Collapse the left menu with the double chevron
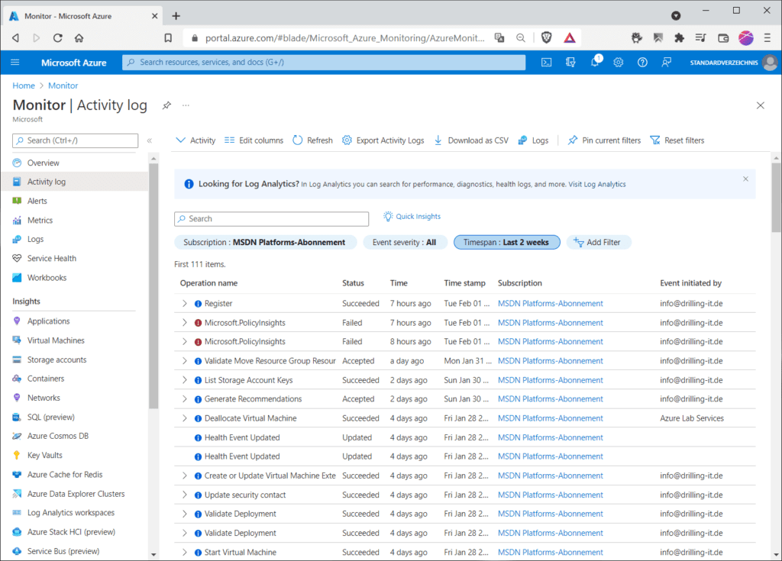782x561 pixels. pyautogui.click(x=149, y=140)
